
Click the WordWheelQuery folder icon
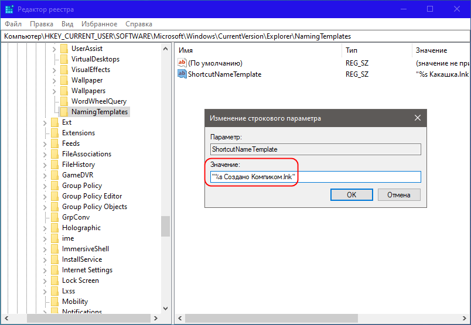(x=64, y=101)
